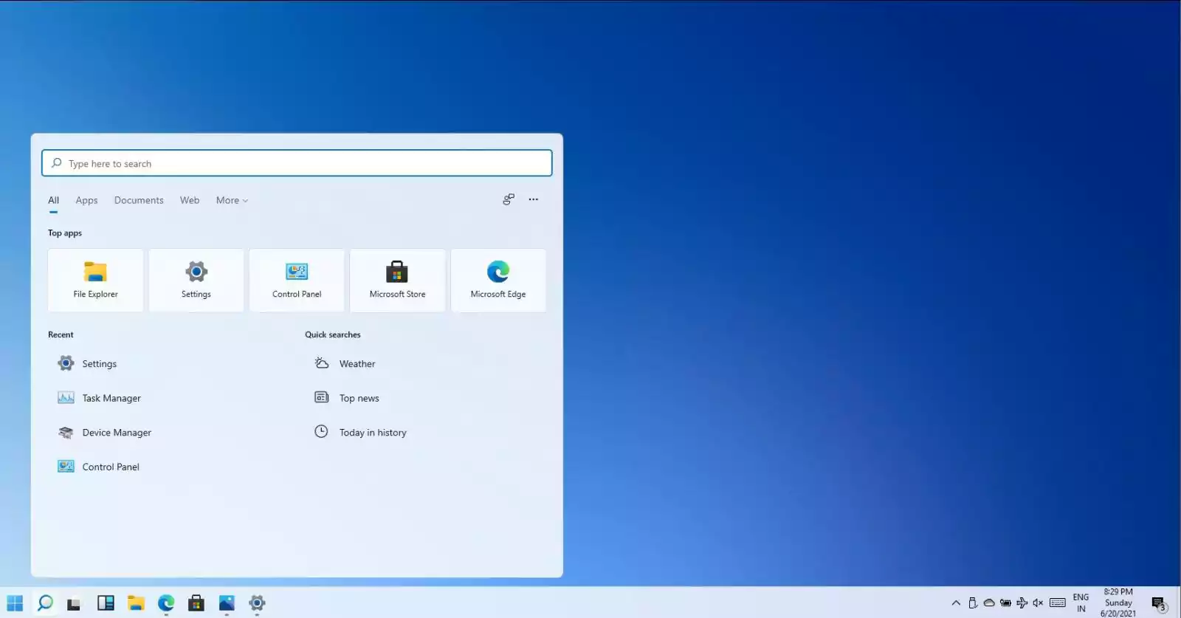Open the clock and date flyout
The image size is (1181, 618).
pyautogui.click(x=1118, y=602)
